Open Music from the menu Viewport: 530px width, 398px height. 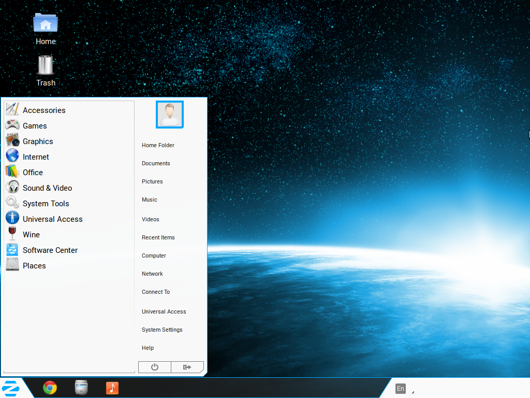point(150,200)
